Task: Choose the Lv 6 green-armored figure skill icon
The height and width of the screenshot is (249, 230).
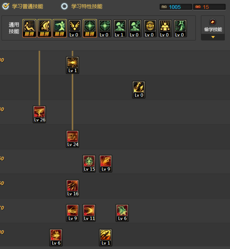Action: 122,213
